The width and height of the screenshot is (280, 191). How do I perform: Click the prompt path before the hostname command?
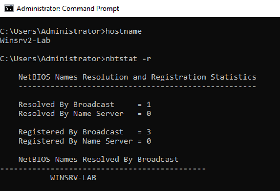[53, 31]
